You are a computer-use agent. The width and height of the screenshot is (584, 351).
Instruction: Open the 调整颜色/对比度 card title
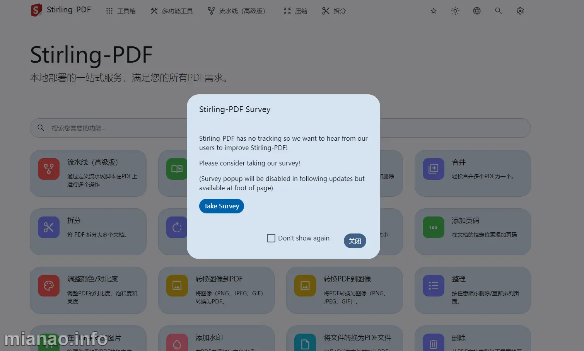point(92,279)
